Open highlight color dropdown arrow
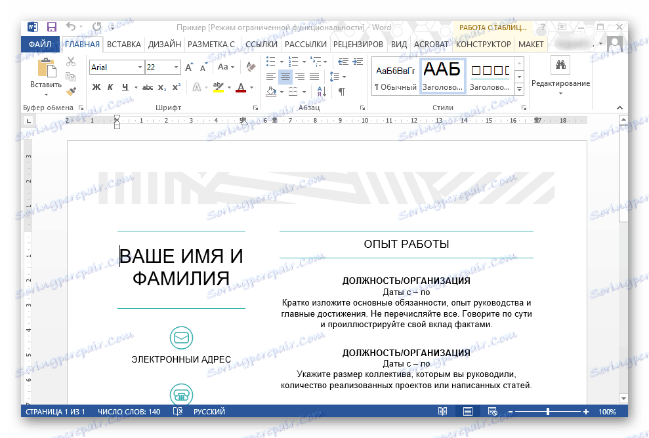This screenshot has height=438, width=649. (229, 87)
